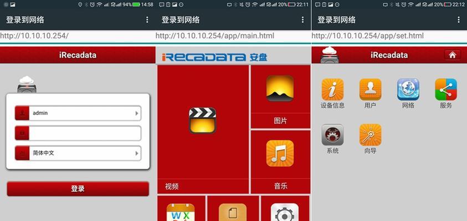This screenshot has height=221, width=467.
Task: Tap the cloud disk logo above login form
Action: 27,85
